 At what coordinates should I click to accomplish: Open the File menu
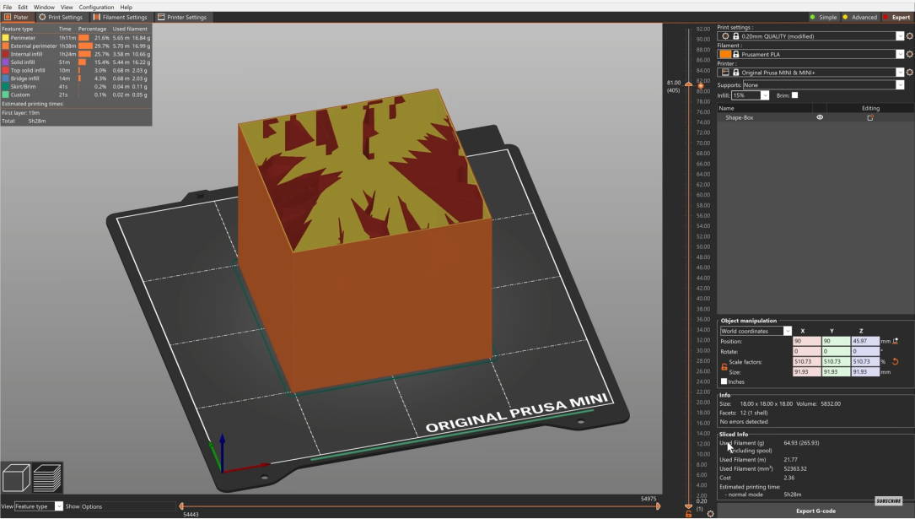click(x=7, y=7)
